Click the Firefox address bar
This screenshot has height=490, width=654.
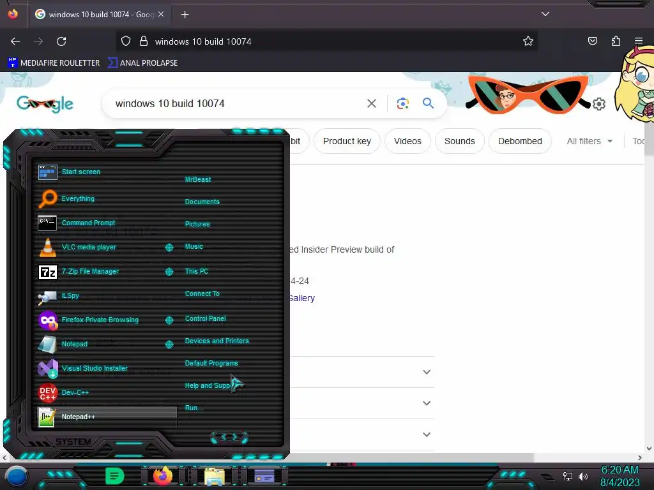[x=326, y=41]
